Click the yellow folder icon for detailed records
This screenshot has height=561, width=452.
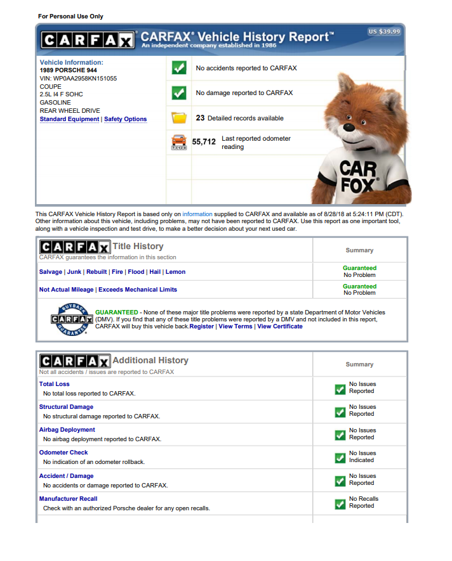(x=179, y=118)
